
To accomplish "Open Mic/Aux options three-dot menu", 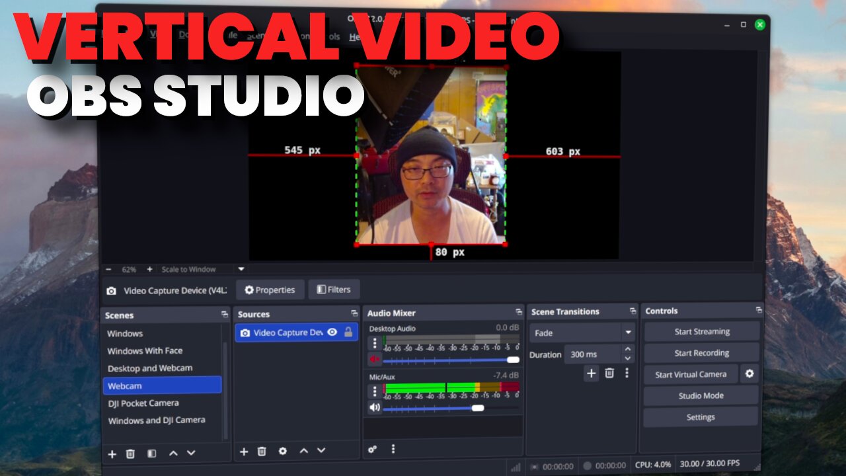I will (375, 391).
